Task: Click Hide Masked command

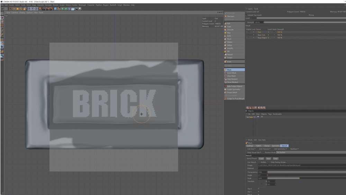Action: tap(234, 79)
